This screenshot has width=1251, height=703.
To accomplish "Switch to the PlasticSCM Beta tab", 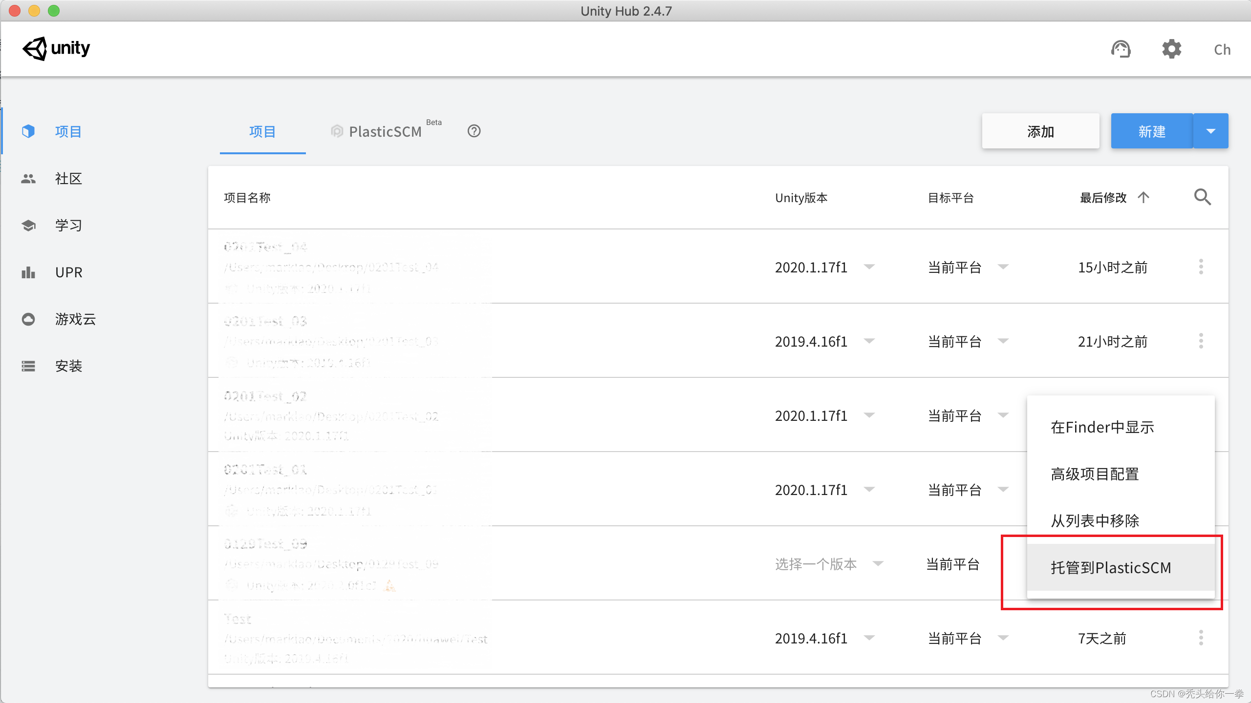I will click(385, 132).
